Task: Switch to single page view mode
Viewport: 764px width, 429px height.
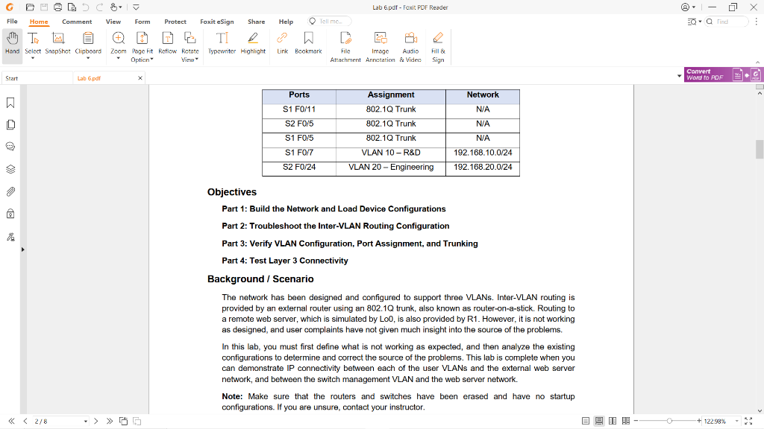Action: [x=586, y=421]
